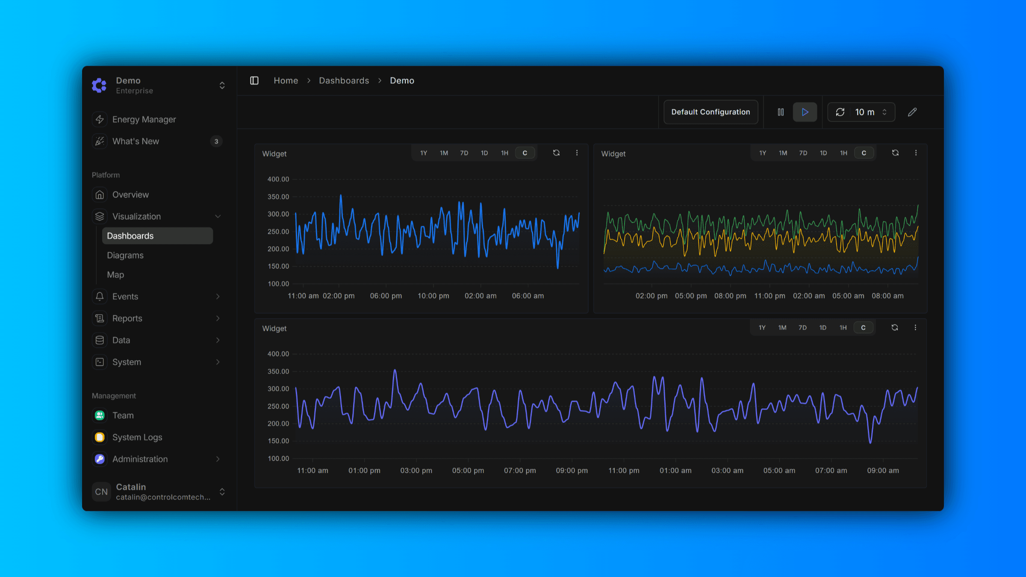Open the kebab menu on the bottom widget
Viewport: 1026px width, 577px height.
pos(916,327)
